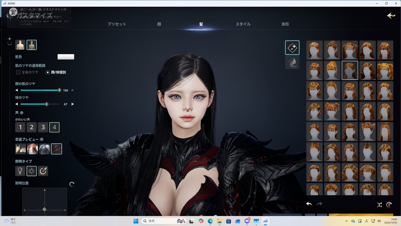401x226 pixels.
Task: Undo the last customization change
Action: 309,204
